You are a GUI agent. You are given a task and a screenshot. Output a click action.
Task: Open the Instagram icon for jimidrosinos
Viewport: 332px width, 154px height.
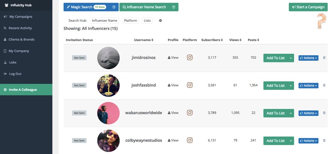(x=190, y=57)
